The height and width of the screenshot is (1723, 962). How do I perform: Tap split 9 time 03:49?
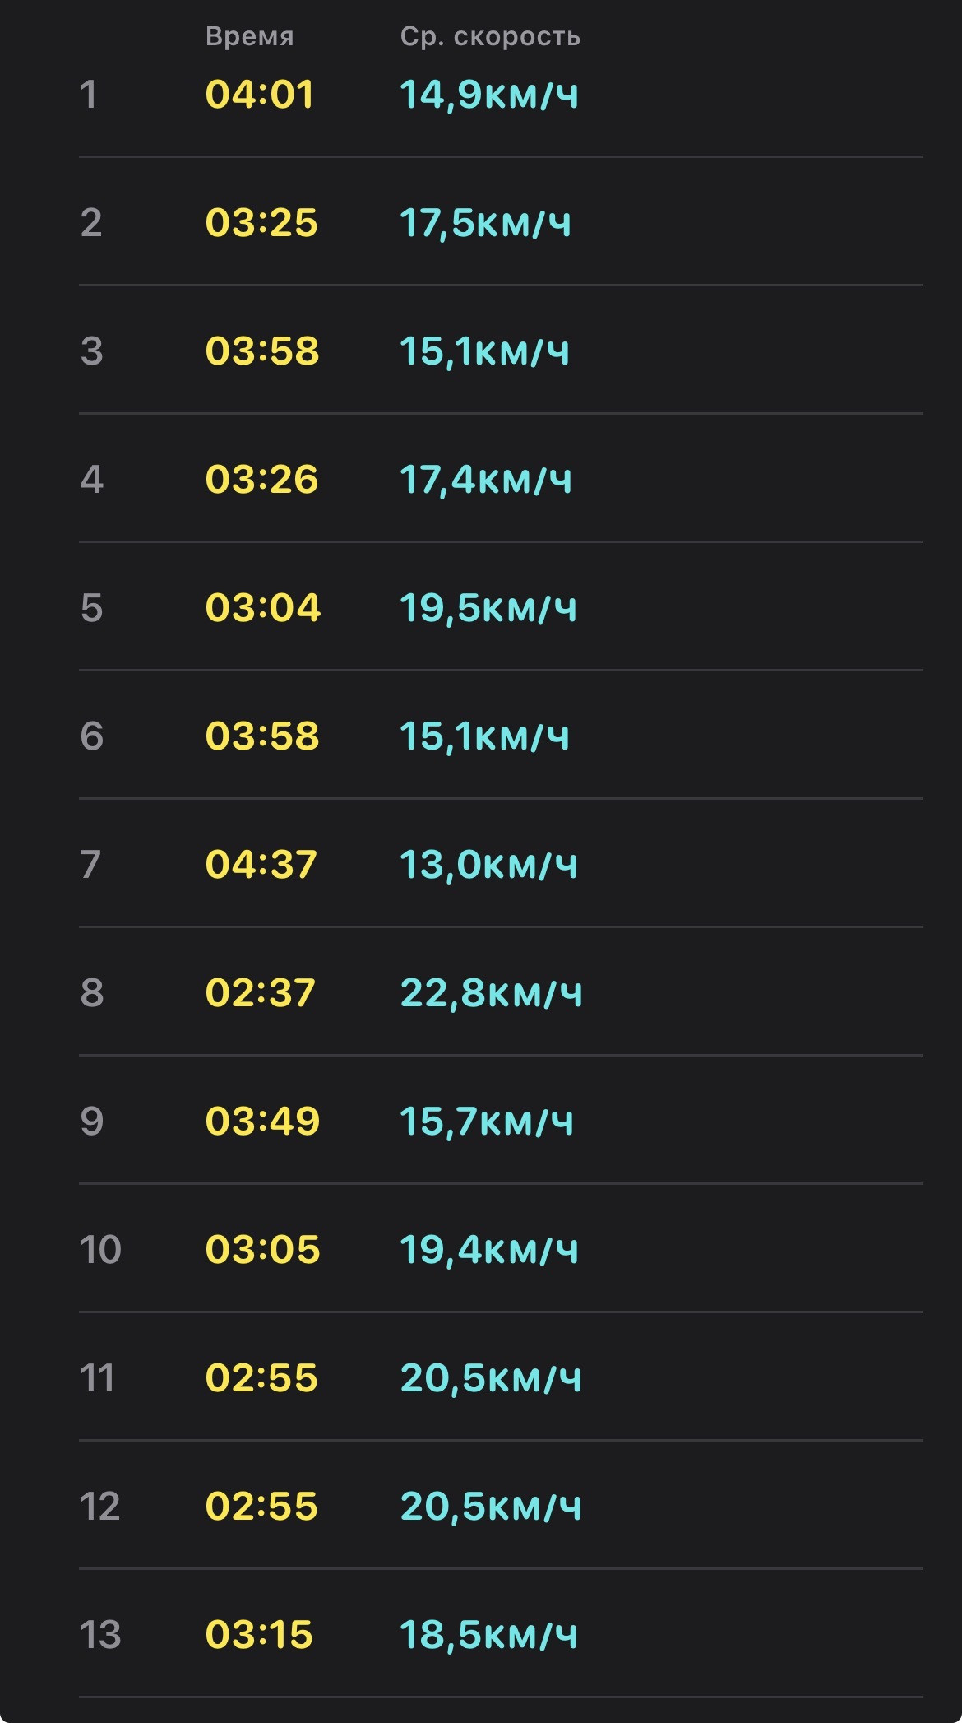pos(262,1121)
